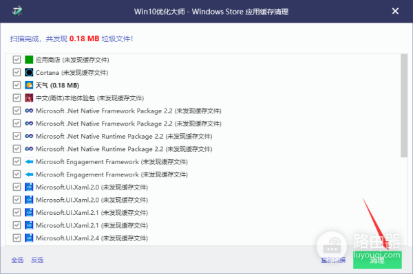The height and width of the screenshot is (274, 413).
Task: Select the 天气 (0.18 MB) row text
Action: (x=57, y=85)
